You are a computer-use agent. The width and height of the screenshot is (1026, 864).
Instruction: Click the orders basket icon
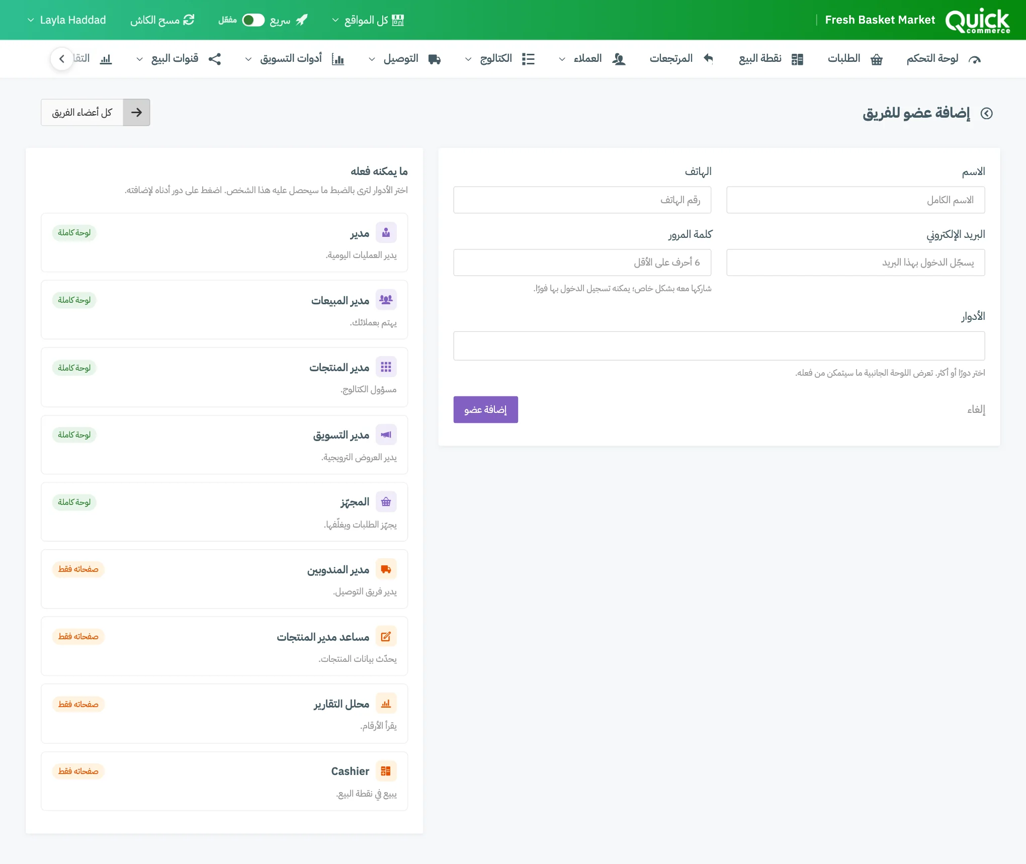tap(877, 59)
